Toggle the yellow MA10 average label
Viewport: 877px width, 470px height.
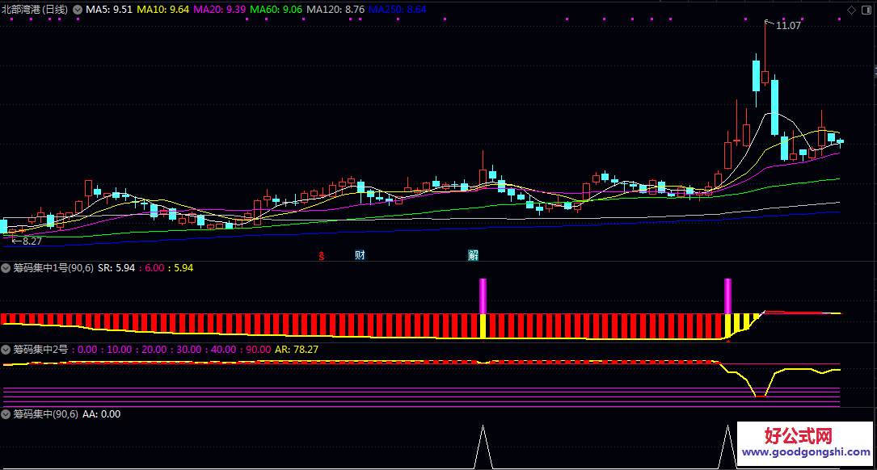point(163,10)
